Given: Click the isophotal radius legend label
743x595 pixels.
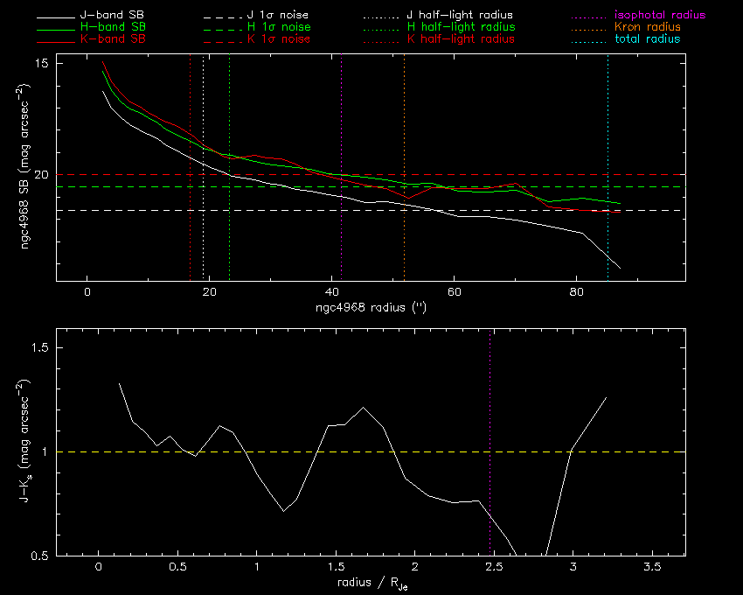Looking at the screenshot, I should pos(660,16).
